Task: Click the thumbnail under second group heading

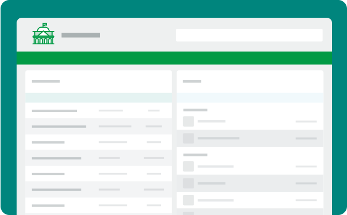Action: point(188,166)
